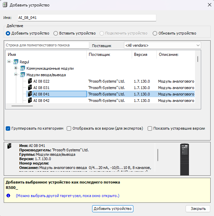Screen dimensions: 214x216
Task: Enable Отображать все версии checkbox
Action: click(x=69, y=129)
